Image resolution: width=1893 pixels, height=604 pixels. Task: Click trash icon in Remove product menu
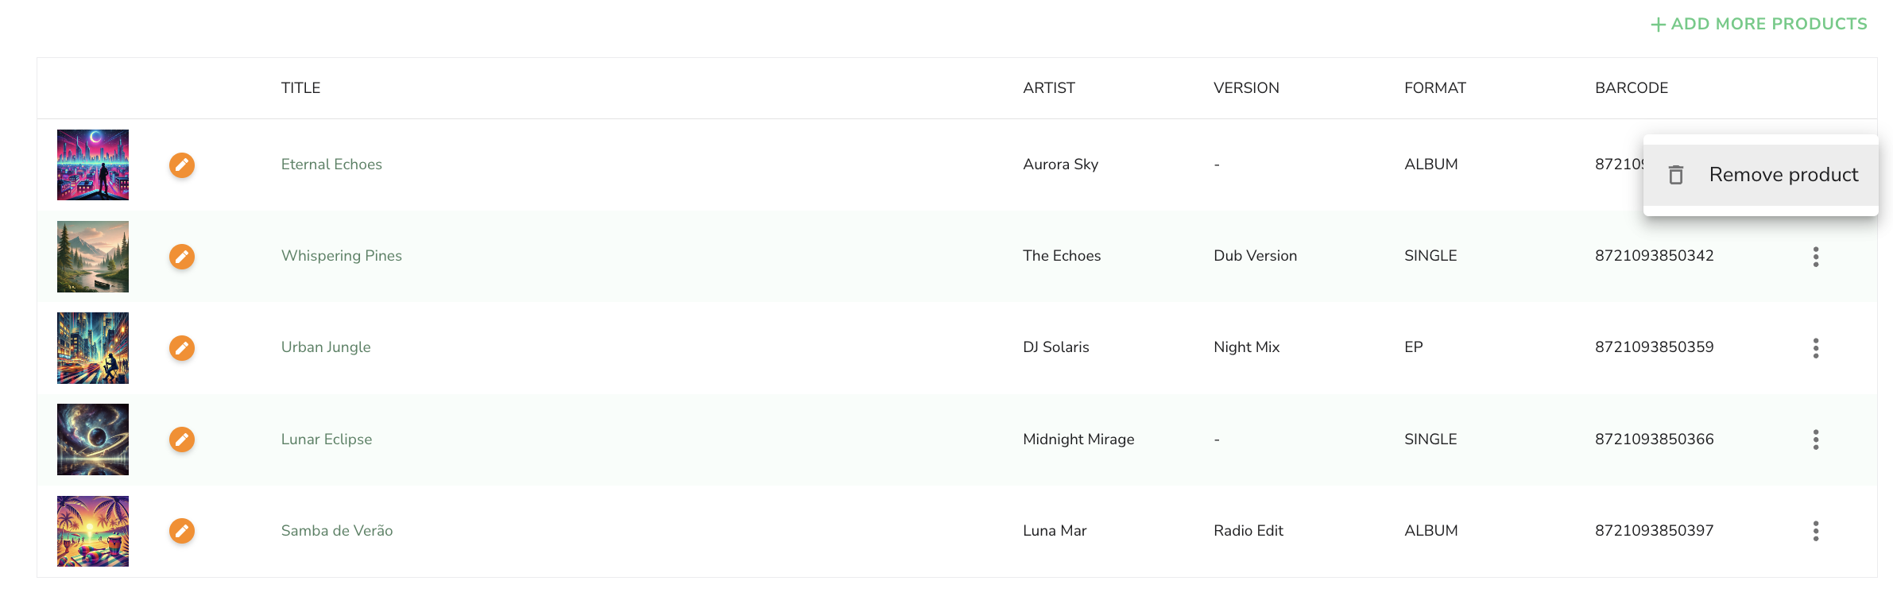click(x=1676, y=175)
